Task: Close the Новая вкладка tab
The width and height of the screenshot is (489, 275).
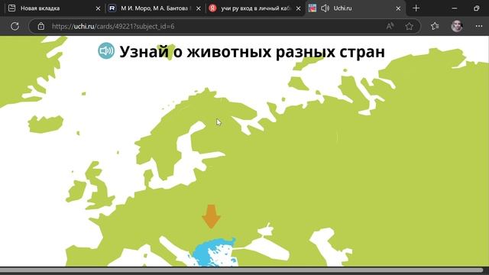Action: coord(98,8)
